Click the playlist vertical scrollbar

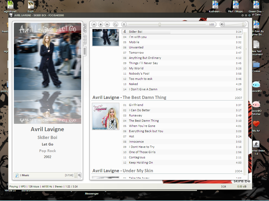pyautogui.click(x=245, y=104)
